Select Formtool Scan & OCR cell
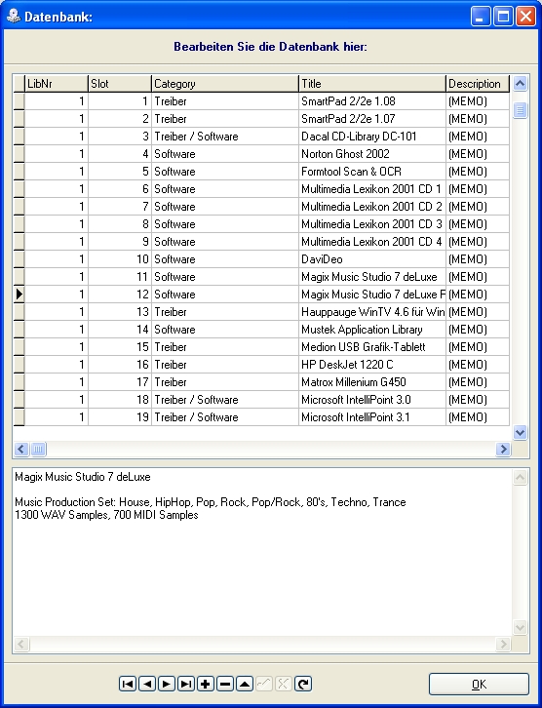The image size is (542, 708). [x=372, y=172]
